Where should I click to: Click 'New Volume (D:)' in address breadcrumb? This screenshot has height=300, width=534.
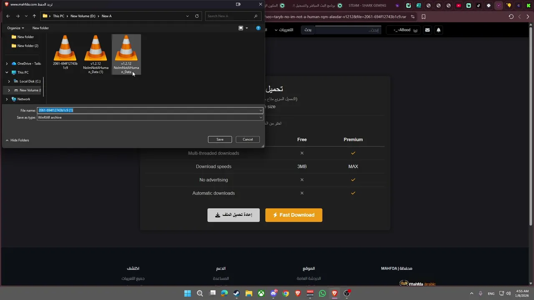[x=83, y=16]
